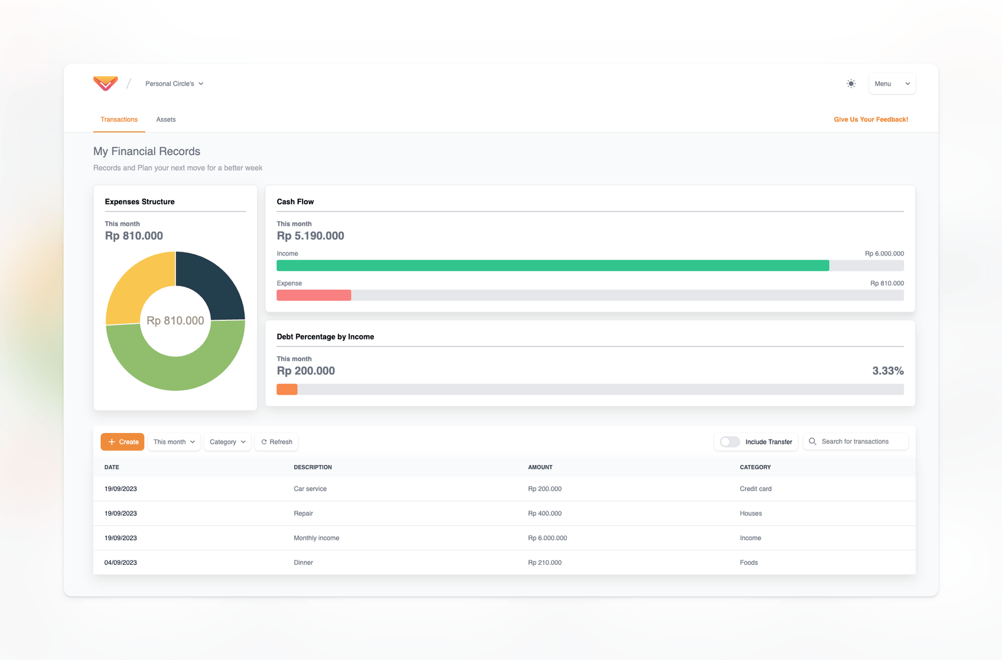The height and width of the screenshot is (660, 1002).
Task: Expand the Category filter
Action: [x=228, y=442]
